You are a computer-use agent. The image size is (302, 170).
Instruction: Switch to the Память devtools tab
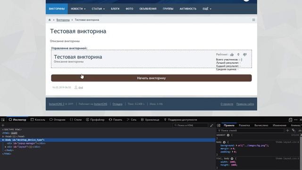point(115,119)
